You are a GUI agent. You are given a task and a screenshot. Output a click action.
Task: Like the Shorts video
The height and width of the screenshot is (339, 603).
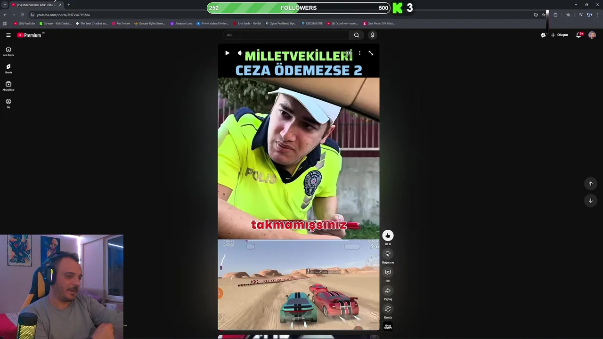click(x=388, y=235)
